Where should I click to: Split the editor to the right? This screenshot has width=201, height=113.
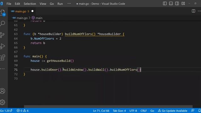[193, 11]
